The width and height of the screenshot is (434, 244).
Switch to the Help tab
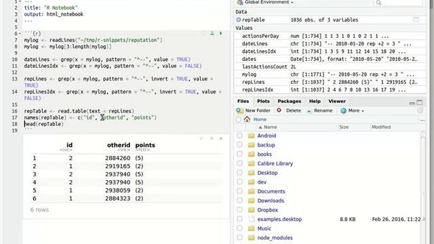315,101
